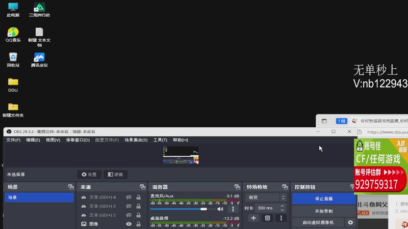
Task: Select the 场景 entry in scenes list
Action: pos(39,197)
